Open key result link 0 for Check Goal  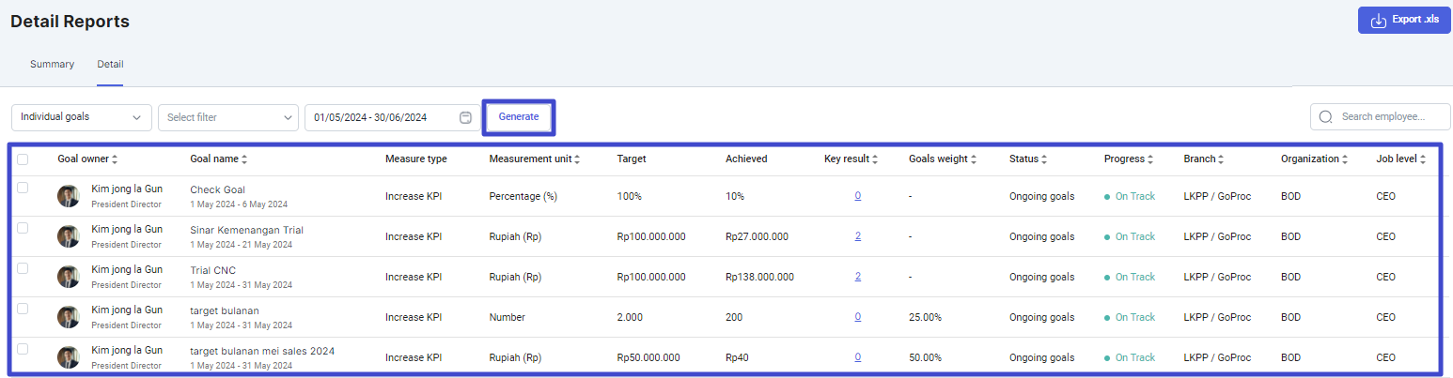[858, 196]
